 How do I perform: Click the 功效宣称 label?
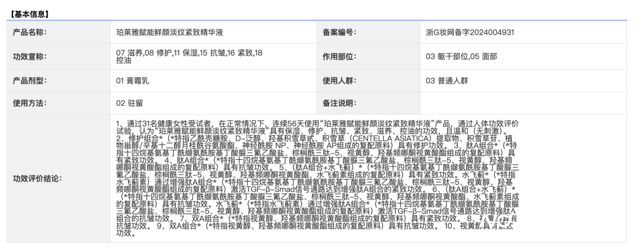click(x=30, y=57)
